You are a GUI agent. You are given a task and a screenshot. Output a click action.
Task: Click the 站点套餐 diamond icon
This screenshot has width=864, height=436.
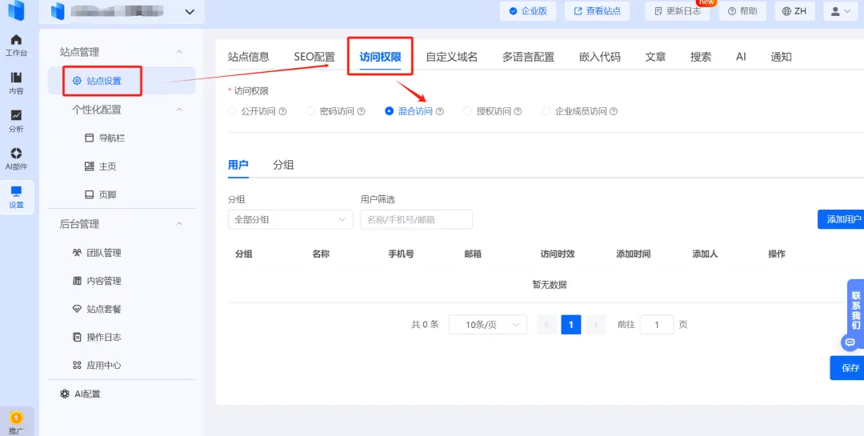77,310
